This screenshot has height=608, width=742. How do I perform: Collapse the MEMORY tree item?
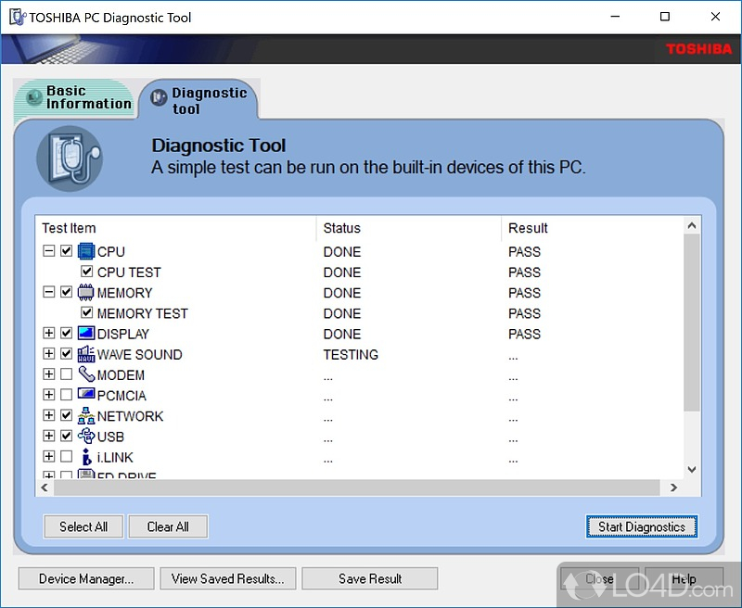pyautogui.click(x=49, y=293)
